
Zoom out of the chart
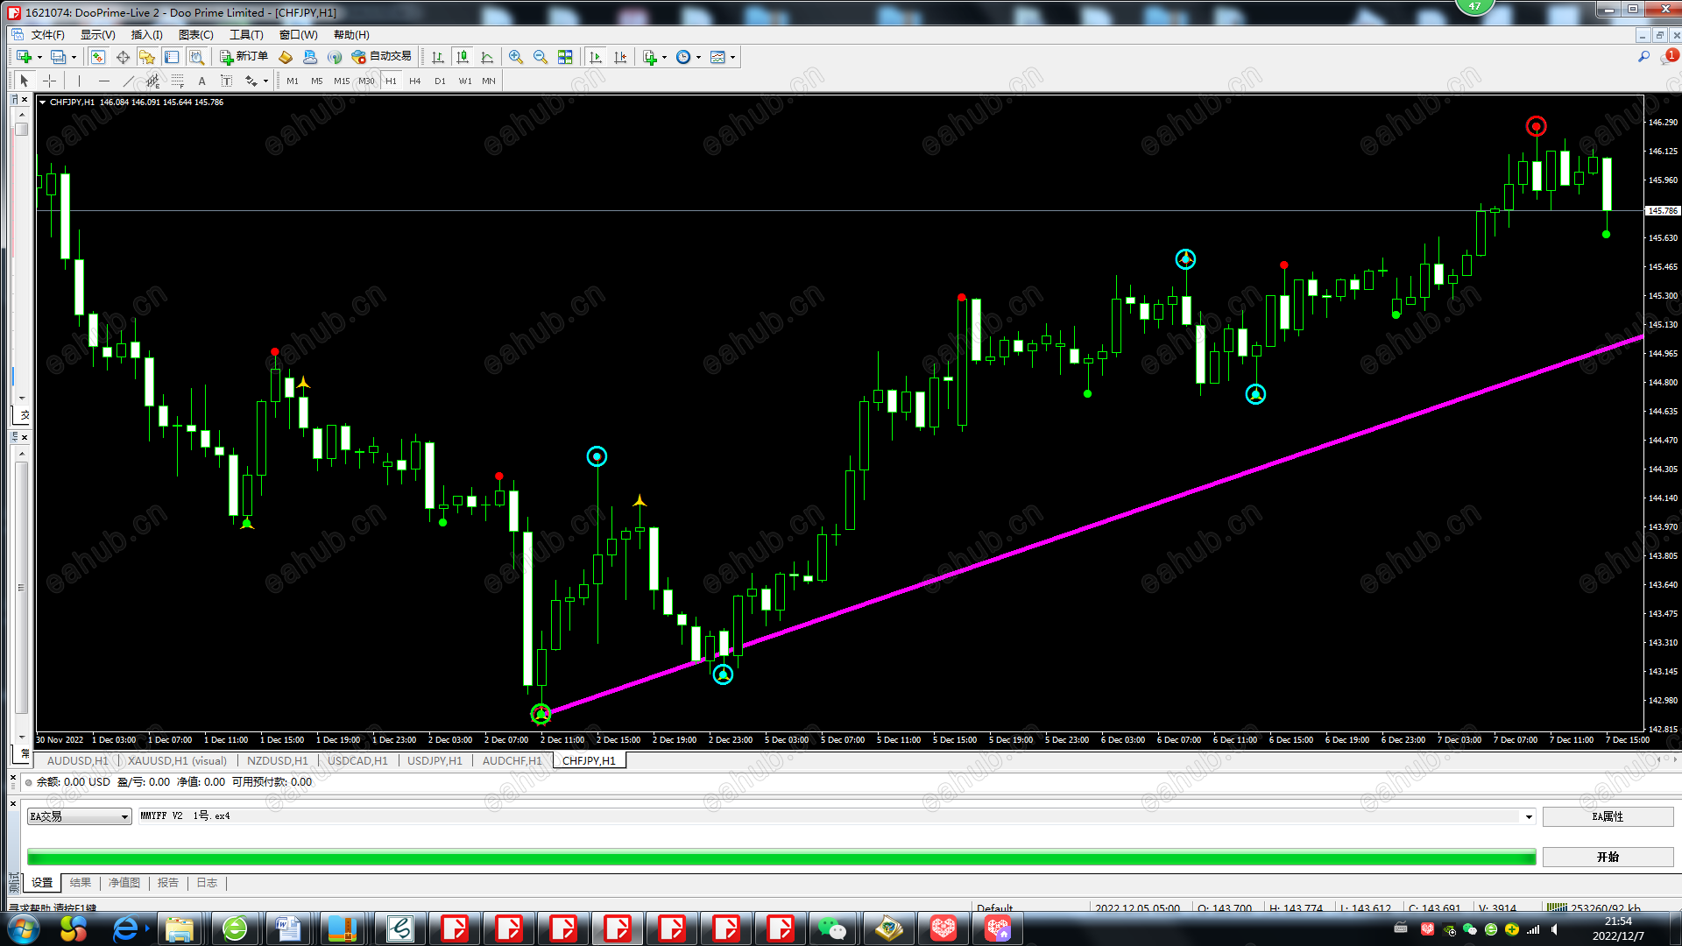[541, 57]
